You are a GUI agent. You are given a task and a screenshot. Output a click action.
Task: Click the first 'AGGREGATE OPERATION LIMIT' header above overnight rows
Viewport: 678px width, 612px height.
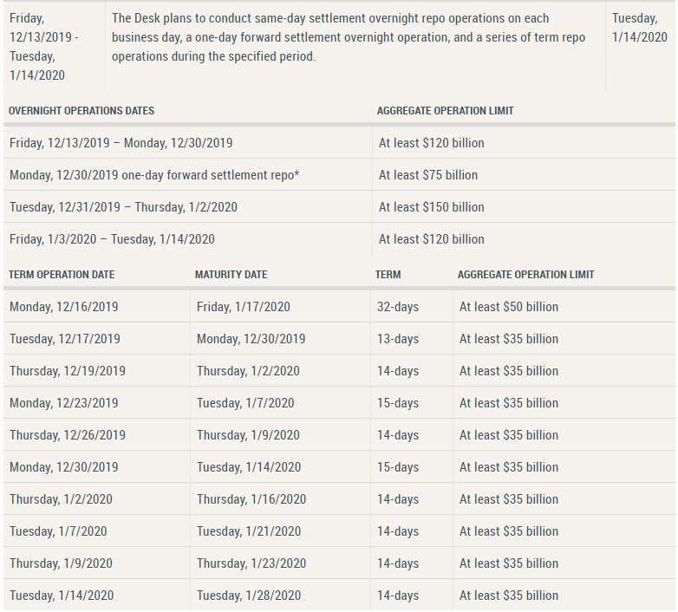446,111
